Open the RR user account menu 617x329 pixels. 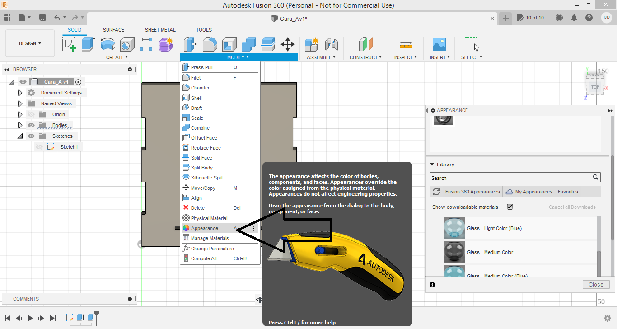(607, 18)
